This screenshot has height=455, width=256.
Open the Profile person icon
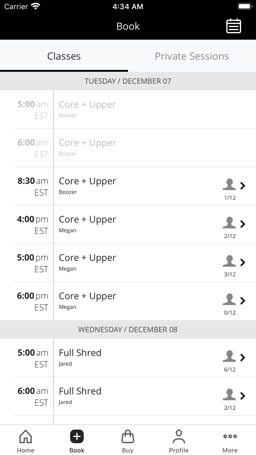tap(179, 436)
